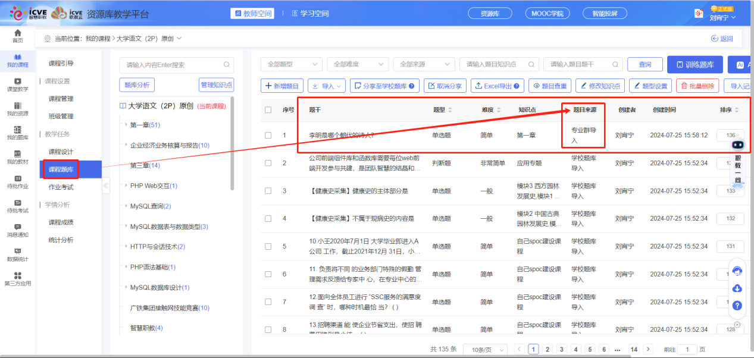The height and width of the screenshot is (358, 754).
Task: Click the Home icon in left sidebar
Action: click(17, 36)
